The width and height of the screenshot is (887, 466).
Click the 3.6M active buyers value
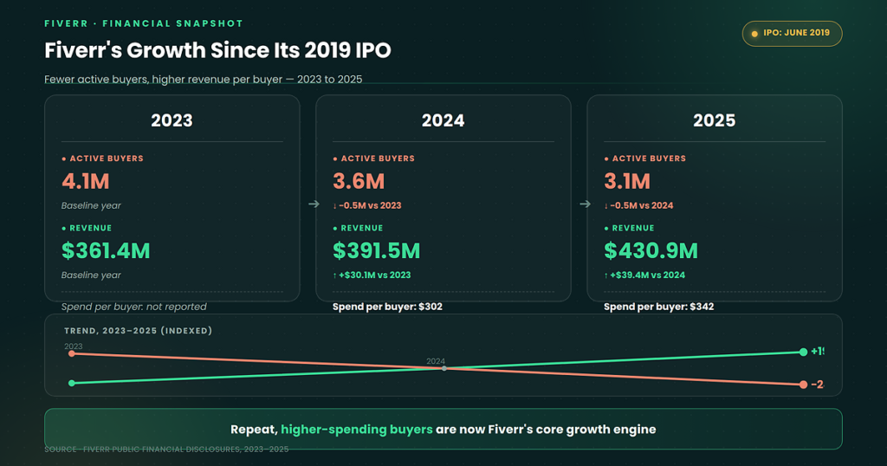coord(359,182)
